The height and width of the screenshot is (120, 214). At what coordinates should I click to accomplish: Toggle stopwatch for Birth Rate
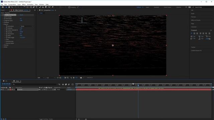pos(5,19)
